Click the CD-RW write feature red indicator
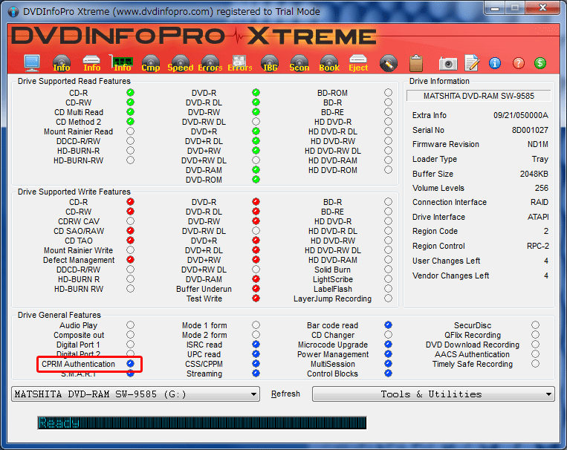Screen dimensions: 567x450 [x=131, y=212]
